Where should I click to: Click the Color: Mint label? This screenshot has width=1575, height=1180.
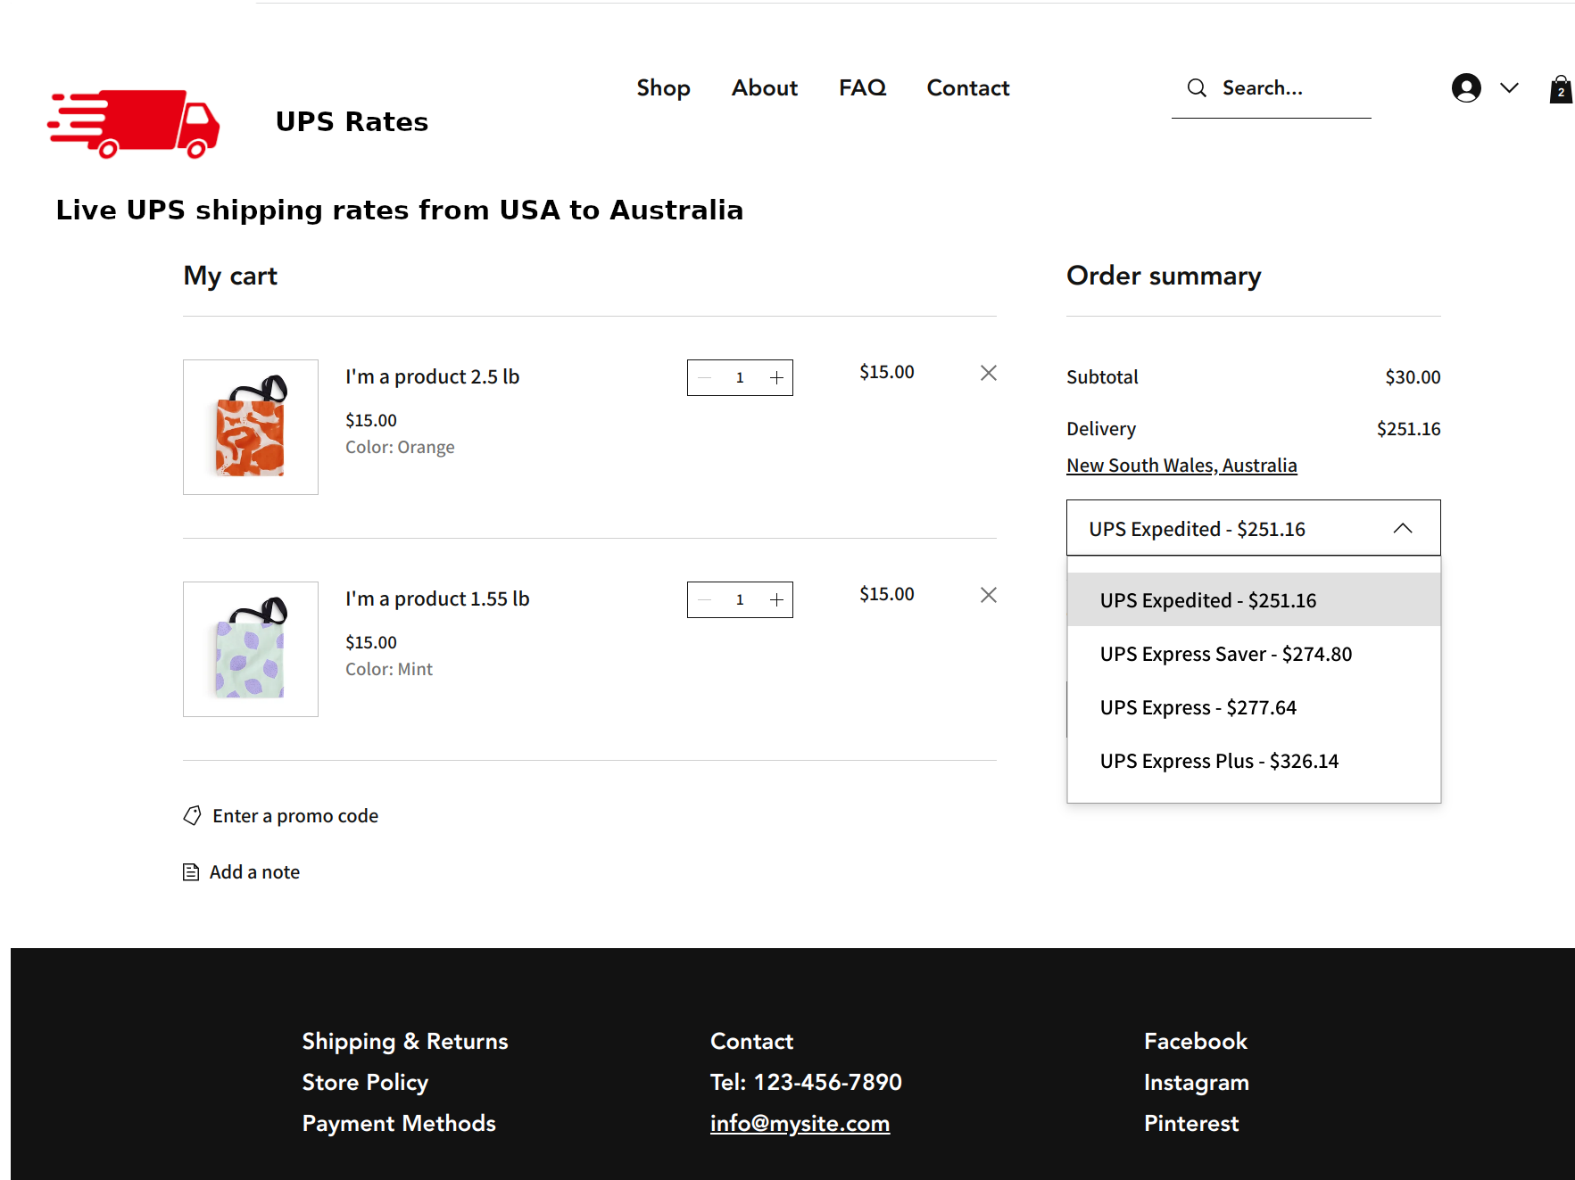coord(389,669)
